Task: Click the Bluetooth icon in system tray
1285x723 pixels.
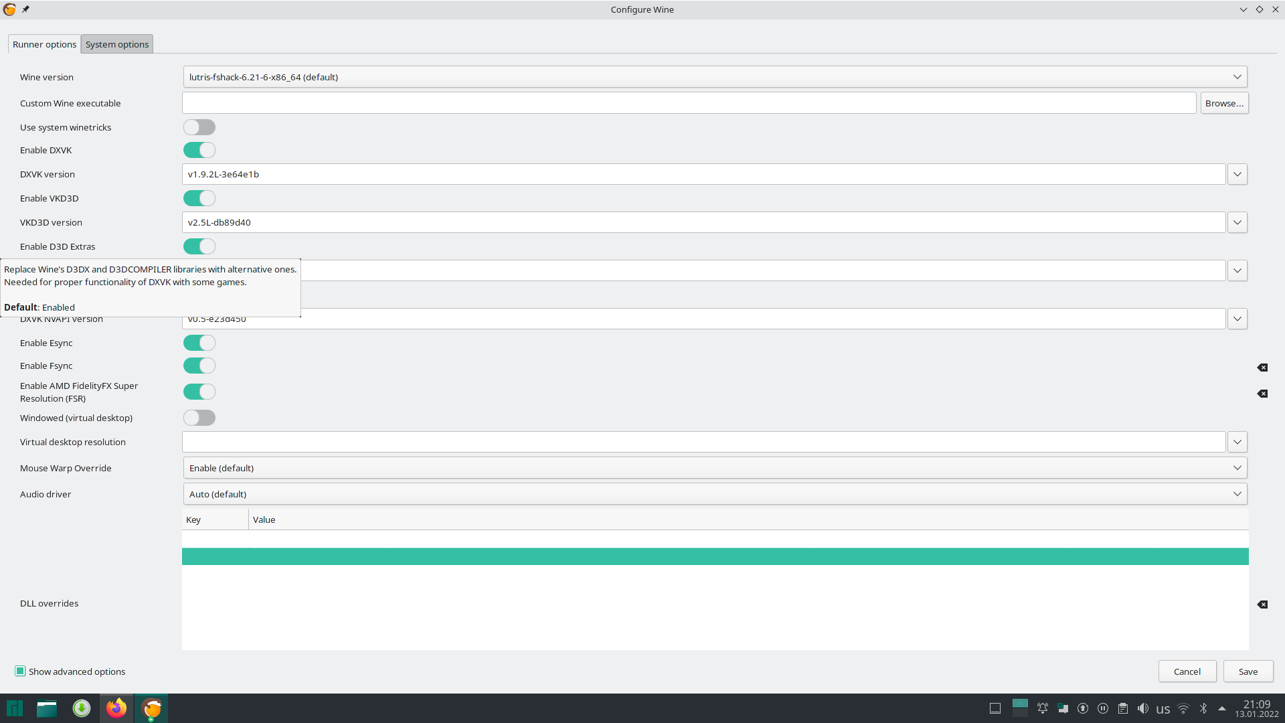Action: [x=1203, y=708]
